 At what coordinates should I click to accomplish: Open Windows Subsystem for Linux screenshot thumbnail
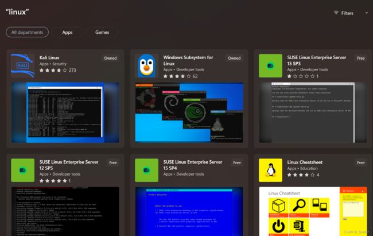(x=189, y=113)
